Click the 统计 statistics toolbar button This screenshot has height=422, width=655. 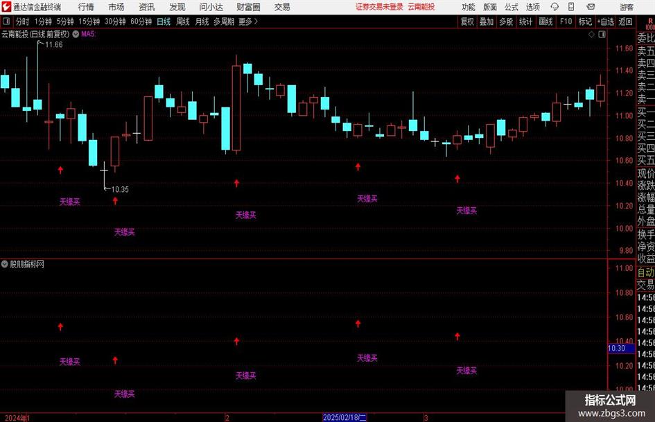pos(525,21)
